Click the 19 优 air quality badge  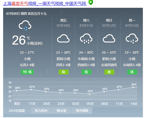pyautogui.click(x=27, y=72)
